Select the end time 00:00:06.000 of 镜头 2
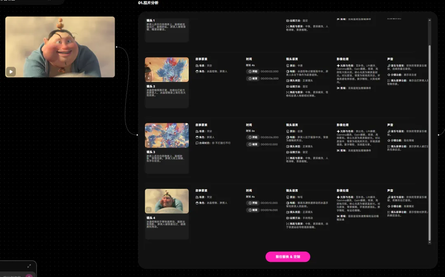The height and width of the screenshot is (277, 445). (x=269, y=79)
